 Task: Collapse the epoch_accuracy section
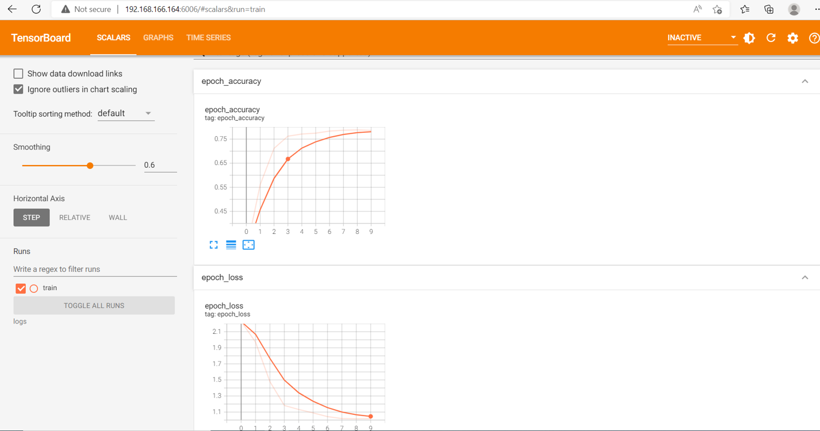[804, 81]
